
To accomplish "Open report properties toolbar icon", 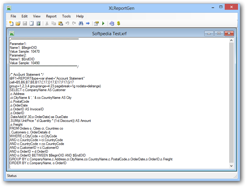I will pos(96,23).
